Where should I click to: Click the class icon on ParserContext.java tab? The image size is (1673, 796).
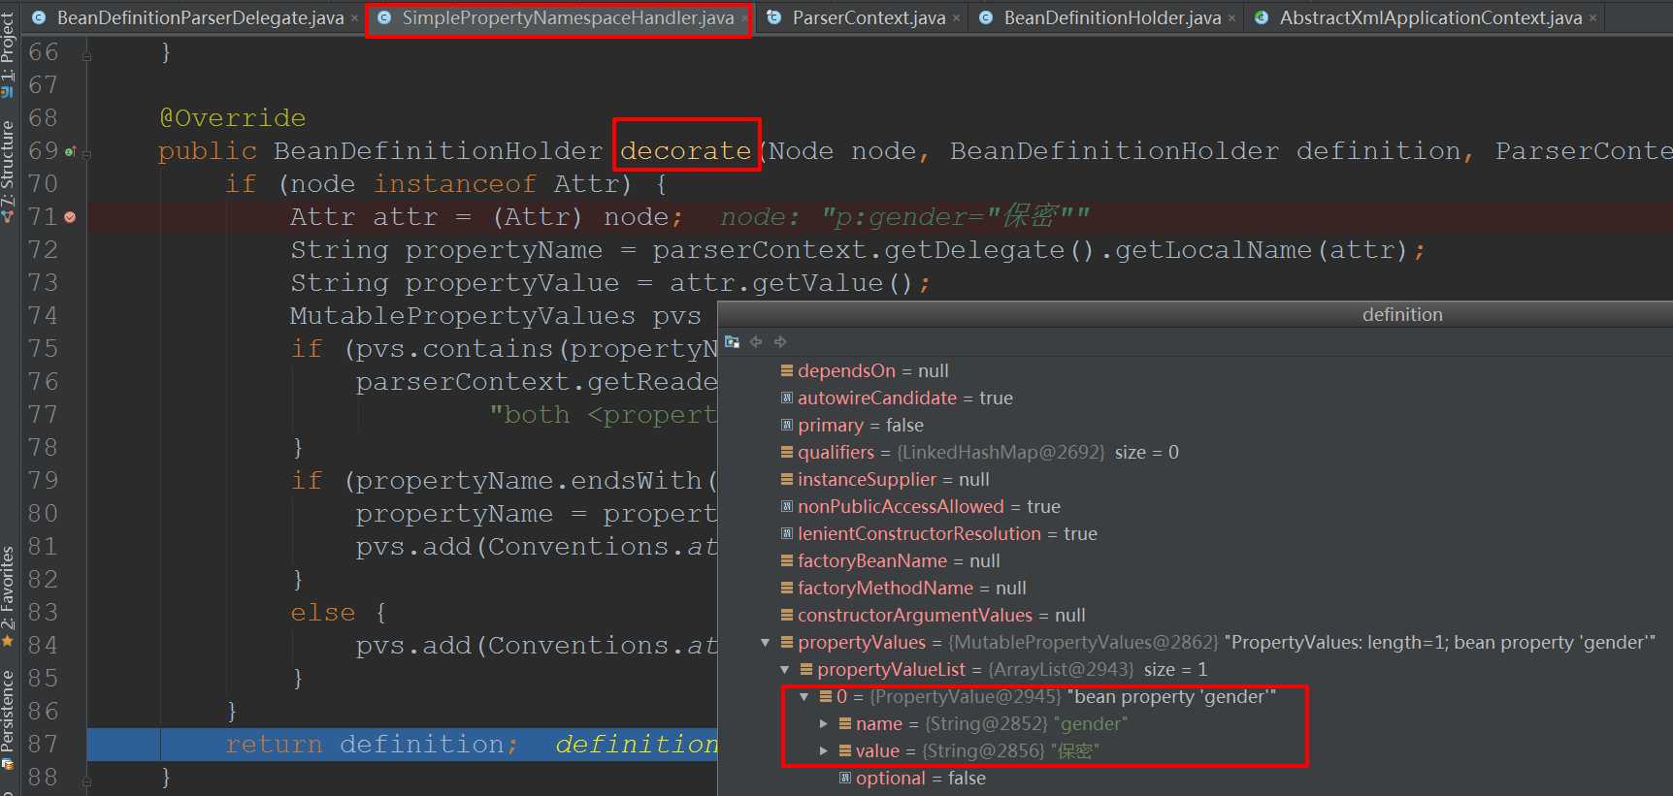click(x=773, y=17)
